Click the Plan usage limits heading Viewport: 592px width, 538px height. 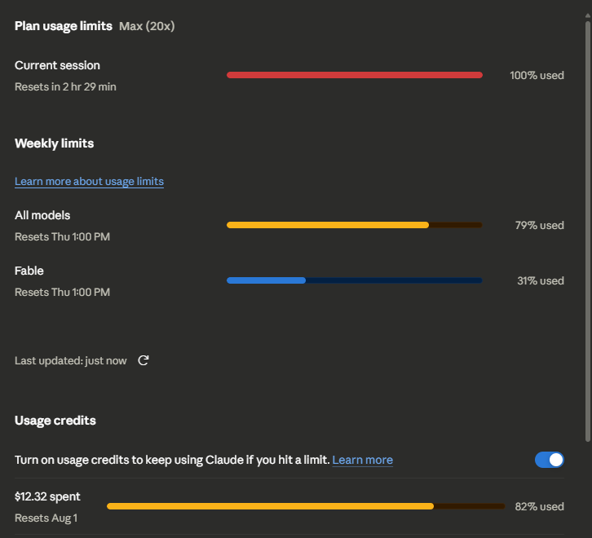(x=64, y=26)
